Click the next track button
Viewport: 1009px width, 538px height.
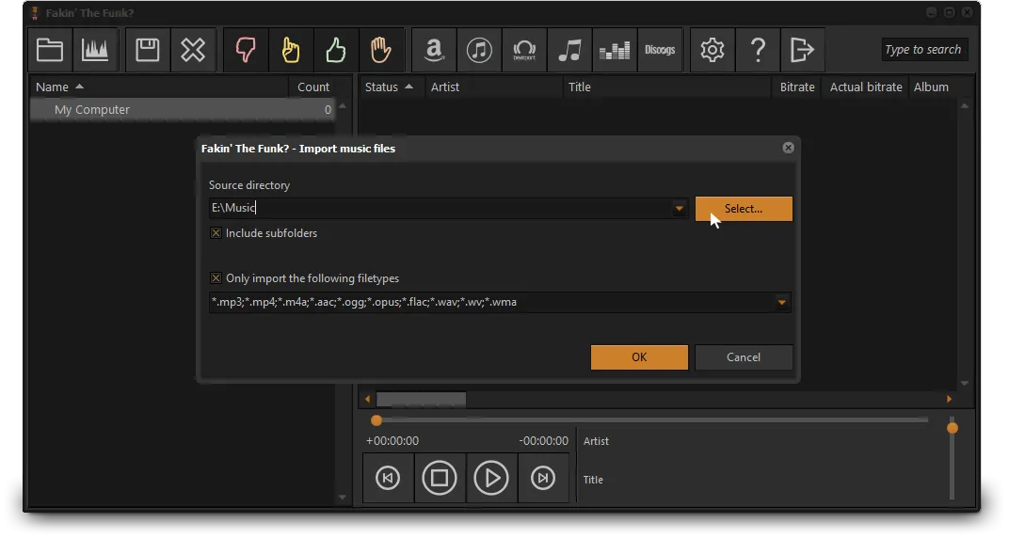(543, 478)
